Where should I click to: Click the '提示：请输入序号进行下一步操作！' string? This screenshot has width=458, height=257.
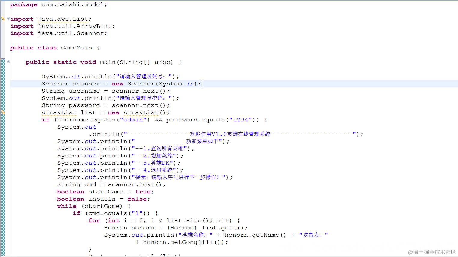coord(178,178)
